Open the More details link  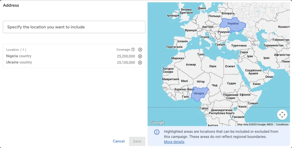(x=174, y=142)
